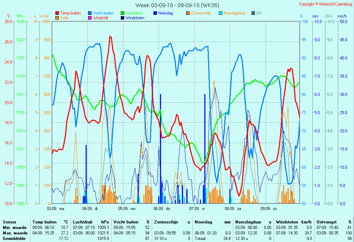Click the chart title Week 03-09-18 - 09-09-18

pos(177,5)
